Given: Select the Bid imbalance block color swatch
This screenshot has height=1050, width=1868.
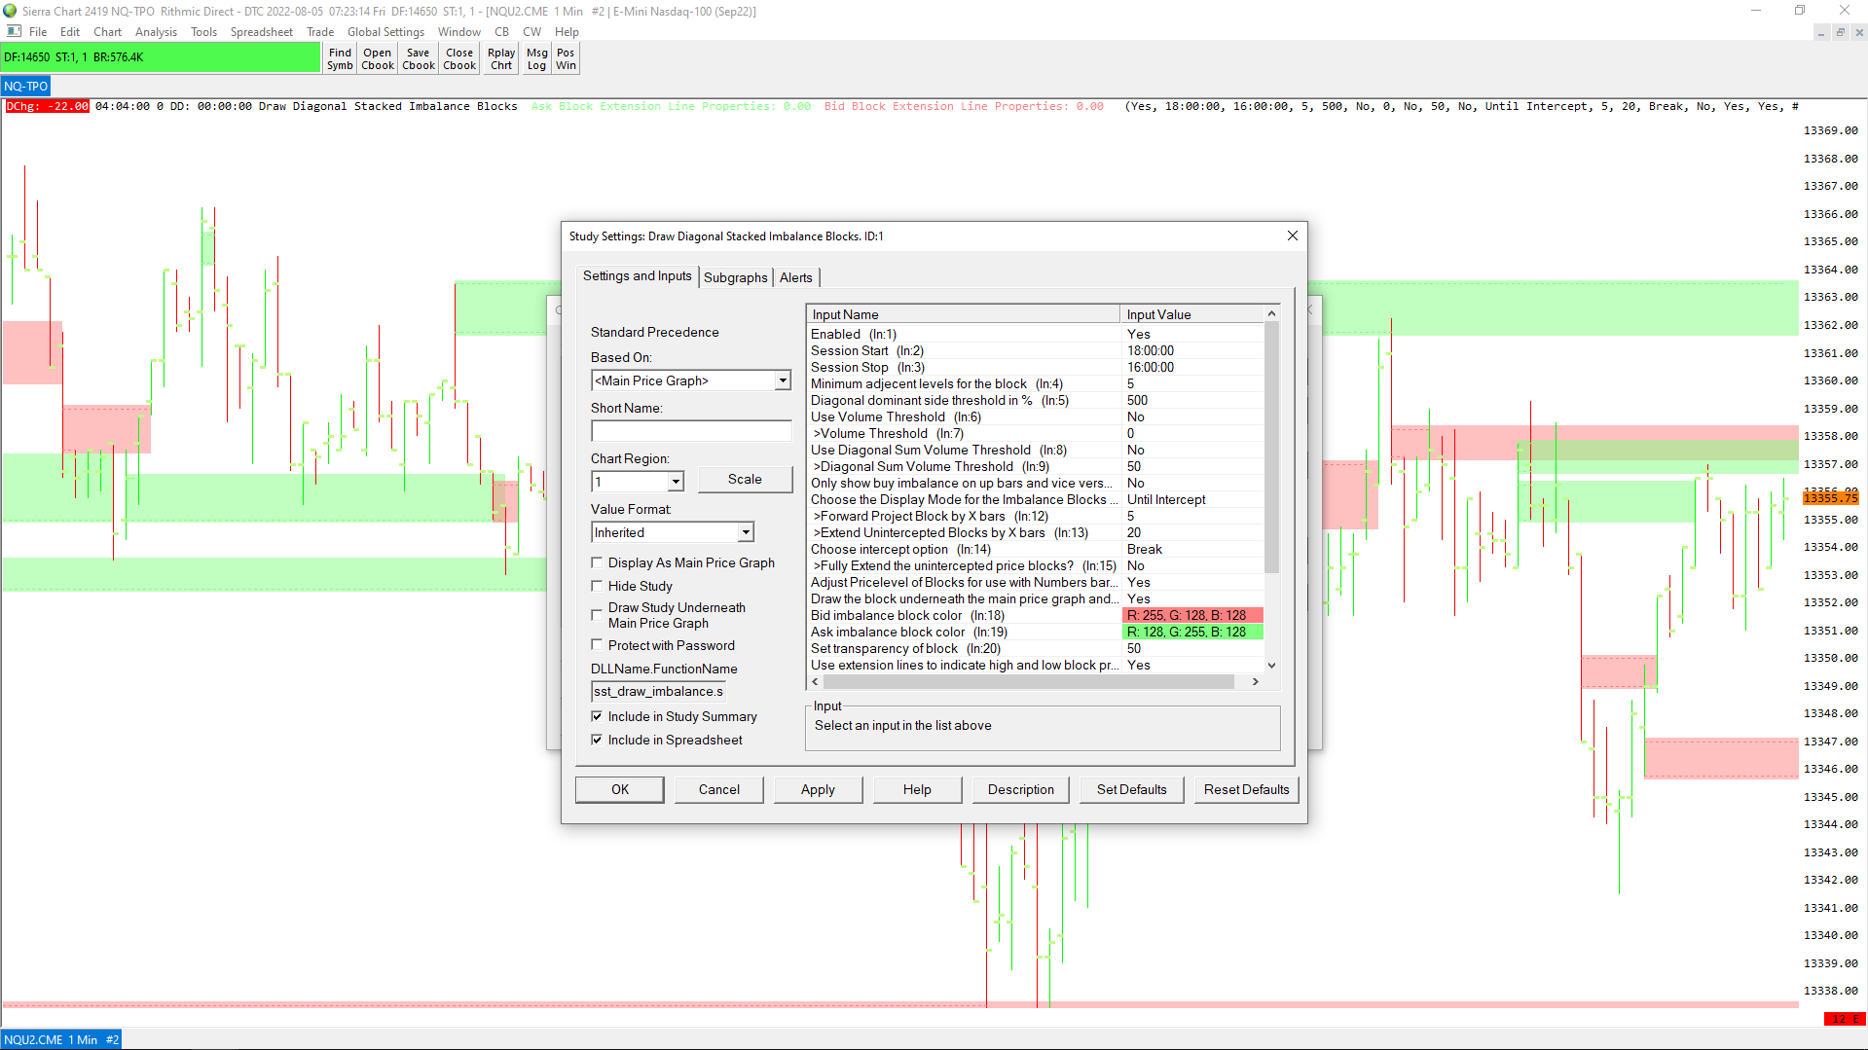Looking at the screenshot, I should [1192, 615].
